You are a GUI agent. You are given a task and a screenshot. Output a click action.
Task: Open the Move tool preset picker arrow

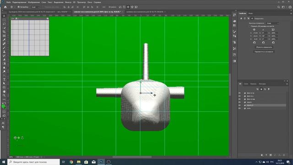coord(15,7)
